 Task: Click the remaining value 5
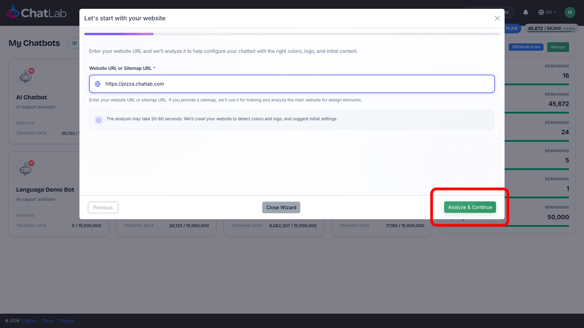pyautogui.click(x=567, y=160)
